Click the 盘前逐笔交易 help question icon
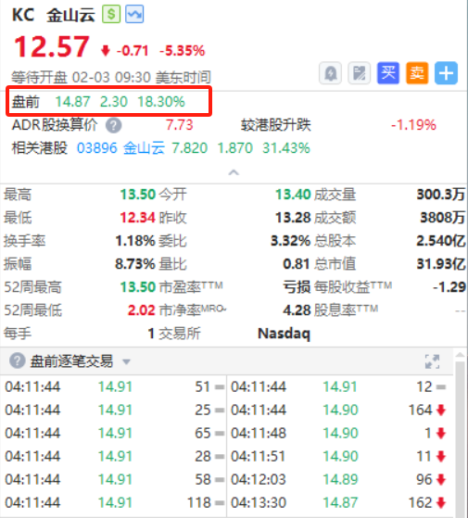The image size is (468, 518). (x=18, y=360)
